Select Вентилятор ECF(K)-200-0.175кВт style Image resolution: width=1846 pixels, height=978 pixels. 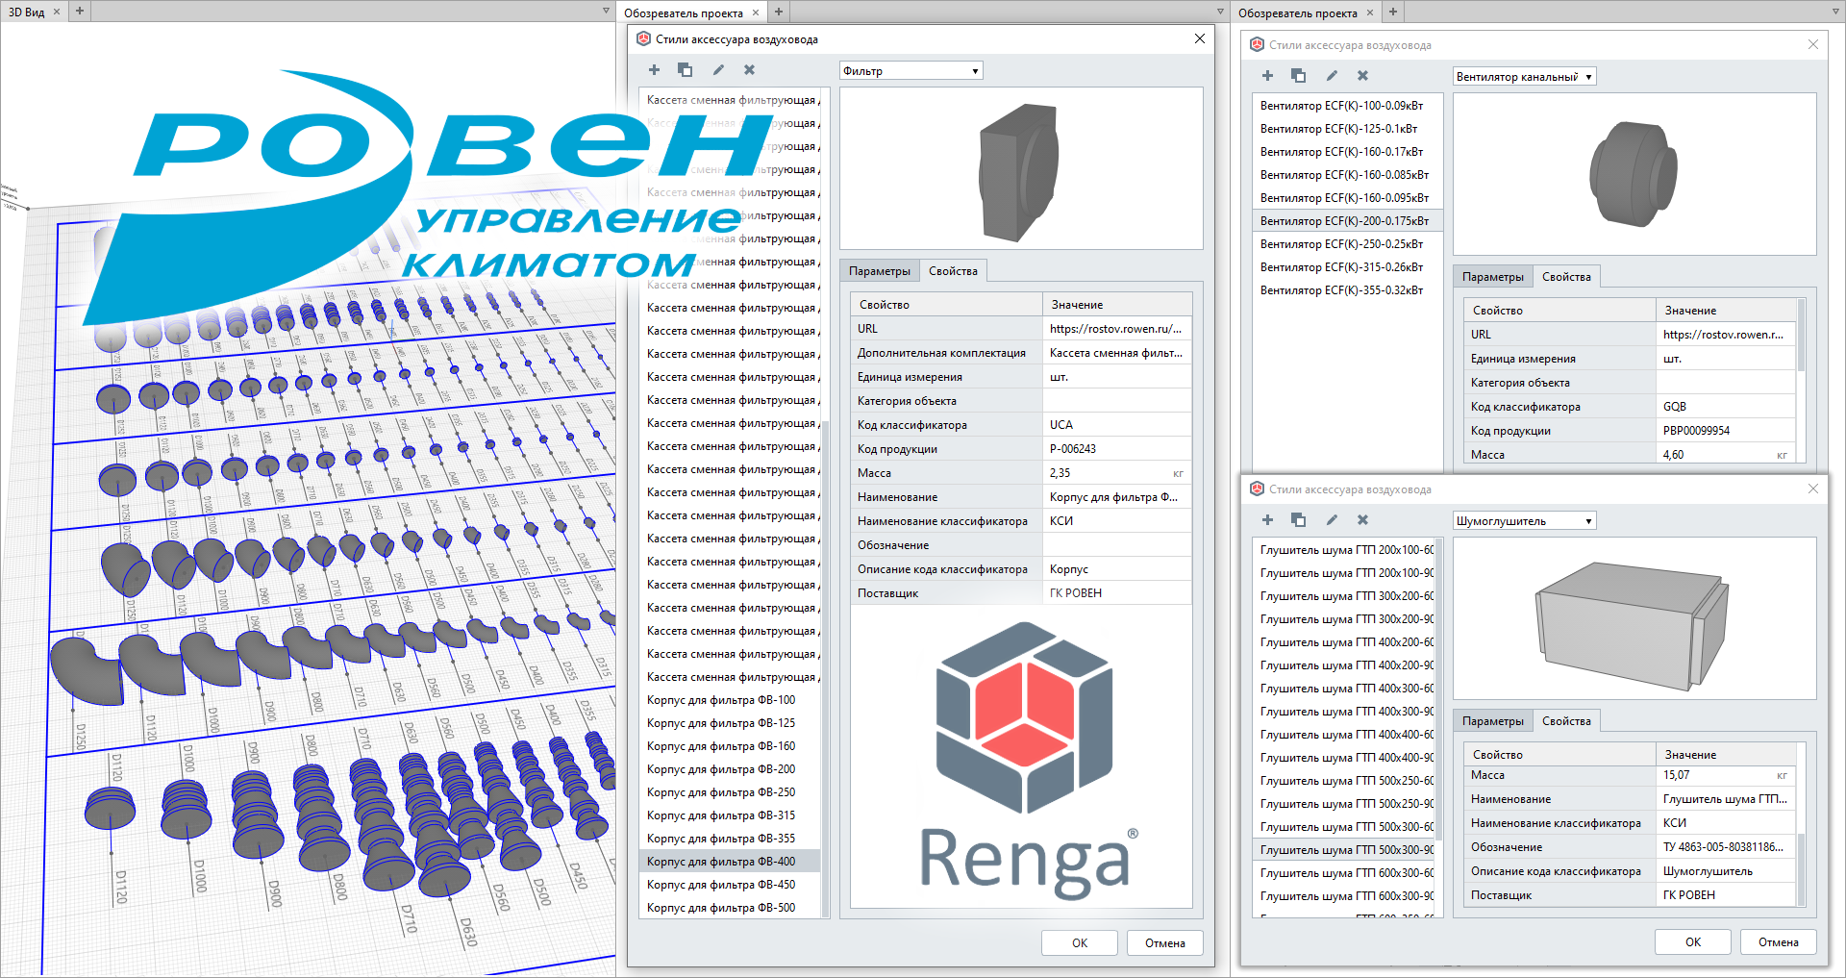pos(1348,221)
